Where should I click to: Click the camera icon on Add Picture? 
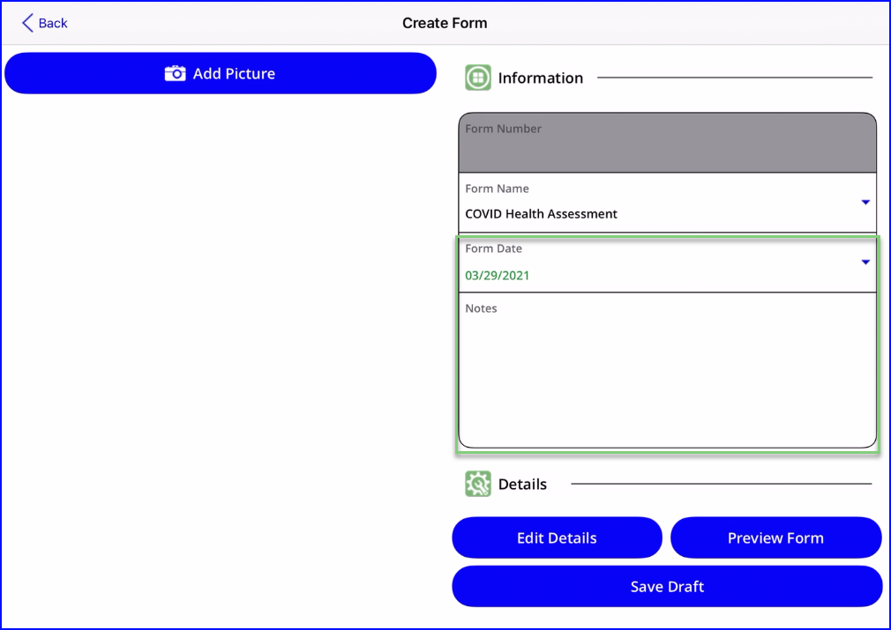pos(175,74)
